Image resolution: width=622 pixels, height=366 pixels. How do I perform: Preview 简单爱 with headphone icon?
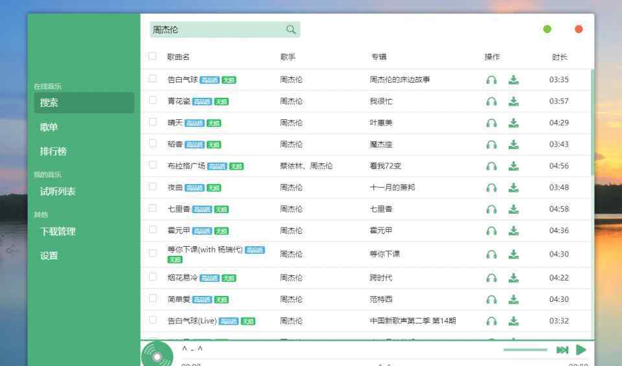click(x=492, y=299)
